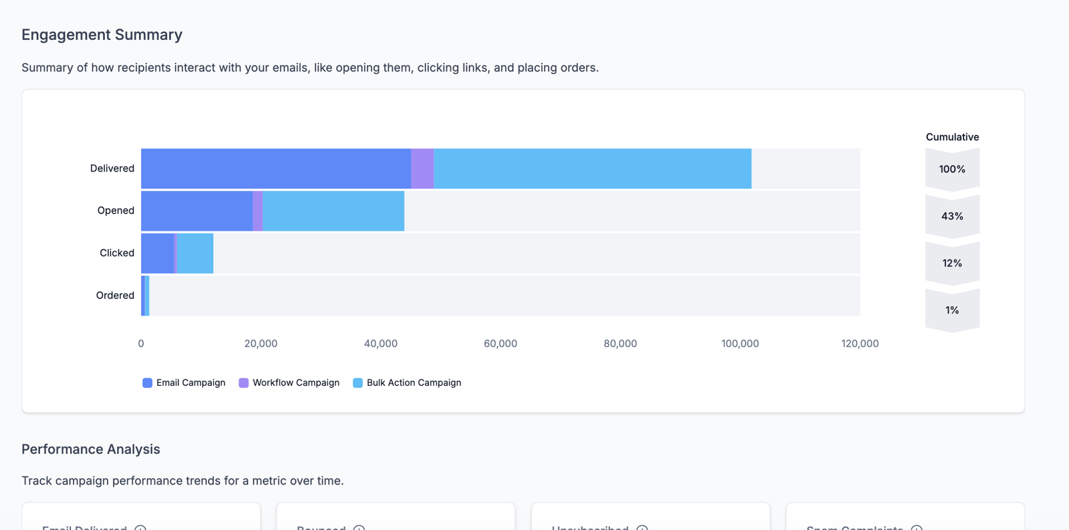This screenshot has height=530, width=1069.
Task: Click the light-blue Bulk Action segment in Opened bar
Action: point(333,211)
